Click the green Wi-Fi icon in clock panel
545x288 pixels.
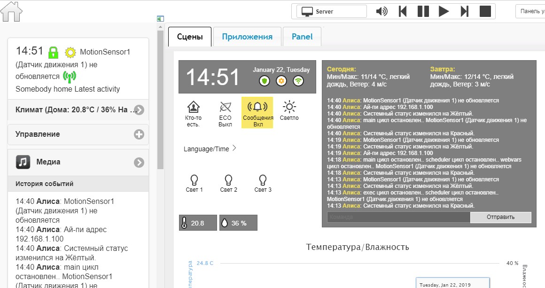(x=298, y=81)
